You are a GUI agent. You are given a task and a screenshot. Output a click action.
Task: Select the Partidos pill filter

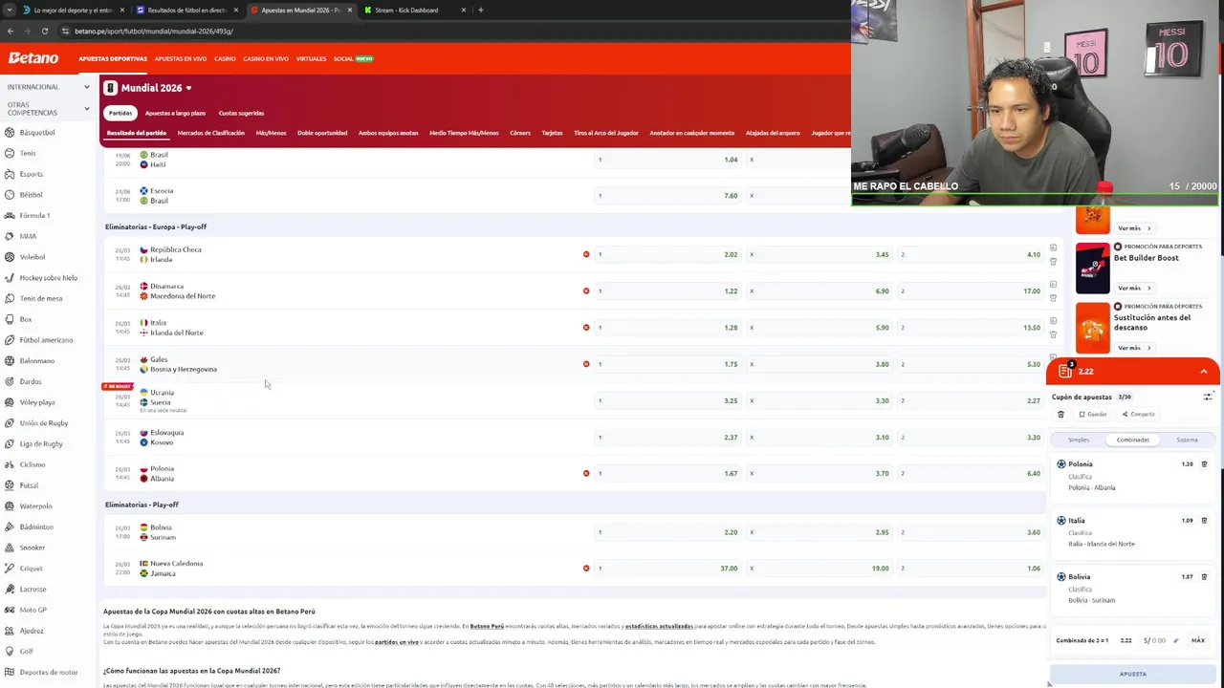120,113
